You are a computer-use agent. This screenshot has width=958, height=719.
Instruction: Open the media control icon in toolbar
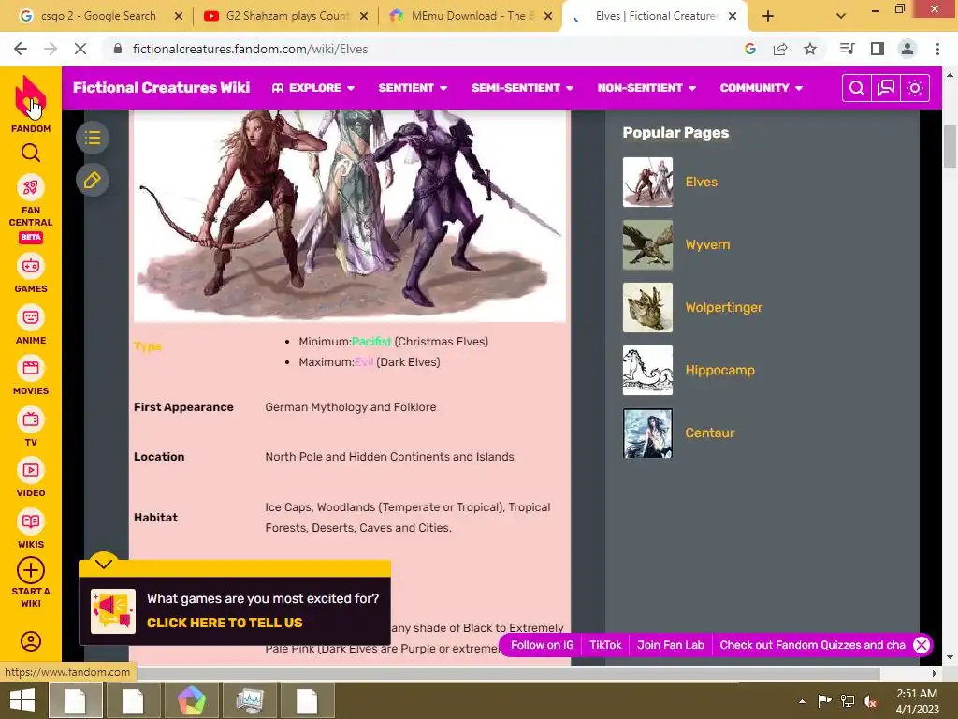click(x=848, y=49)
